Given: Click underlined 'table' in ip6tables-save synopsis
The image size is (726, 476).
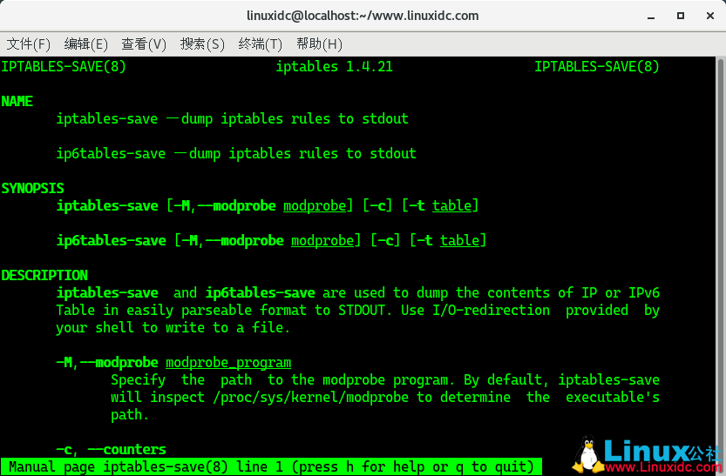Looking at the screenshot, I should tap(460, 240).
